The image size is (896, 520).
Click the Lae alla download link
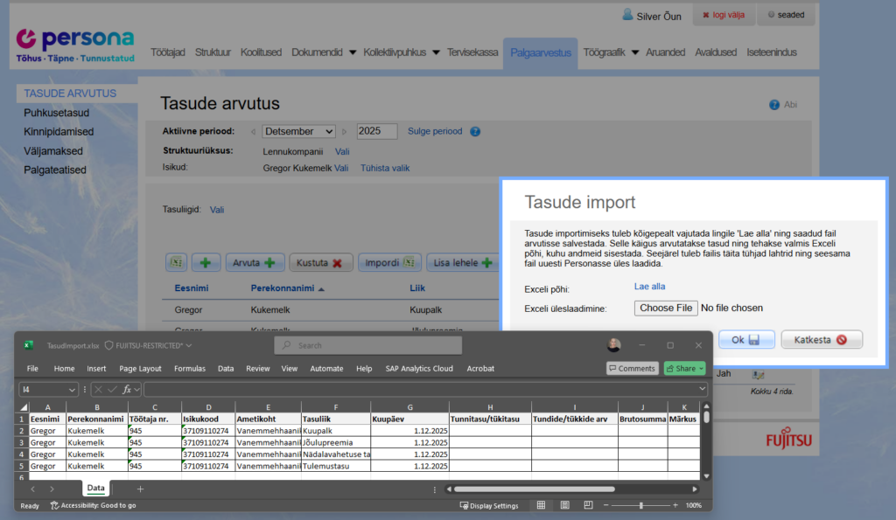pos(649,286)
